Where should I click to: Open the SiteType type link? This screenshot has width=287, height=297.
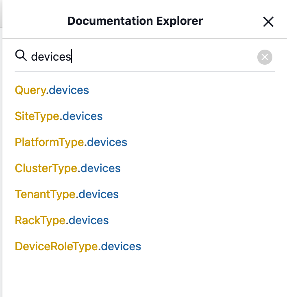[x=37, y=116]
